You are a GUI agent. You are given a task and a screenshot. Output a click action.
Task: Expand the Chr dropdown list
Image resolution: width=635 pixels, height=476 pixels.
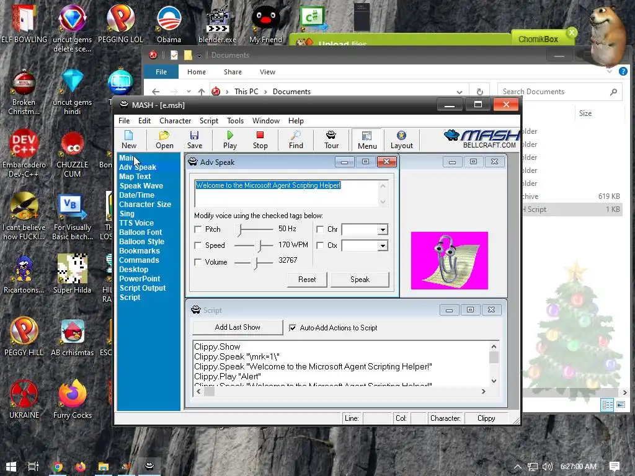click(382, 230)
